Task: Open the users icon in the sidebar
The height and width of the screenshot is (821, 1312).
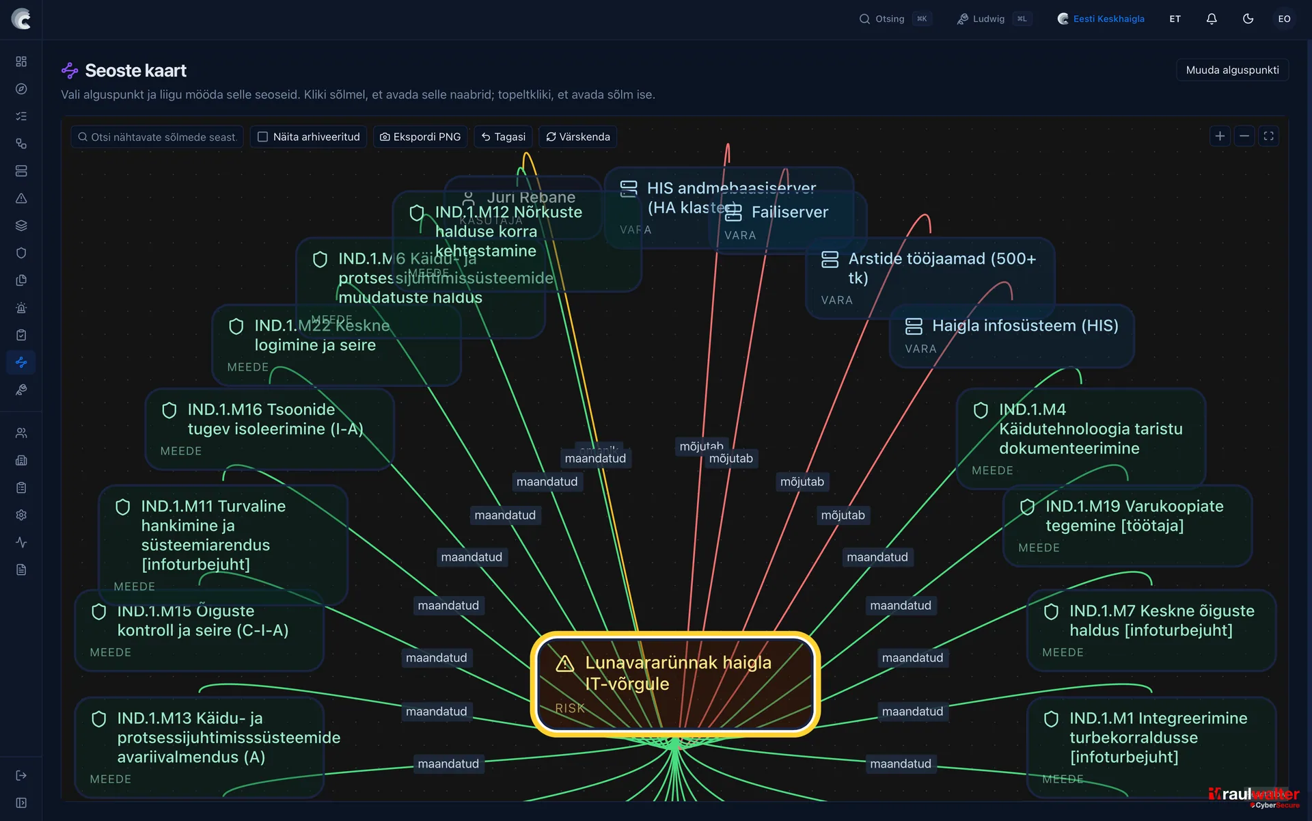Action: click(21, 433)
